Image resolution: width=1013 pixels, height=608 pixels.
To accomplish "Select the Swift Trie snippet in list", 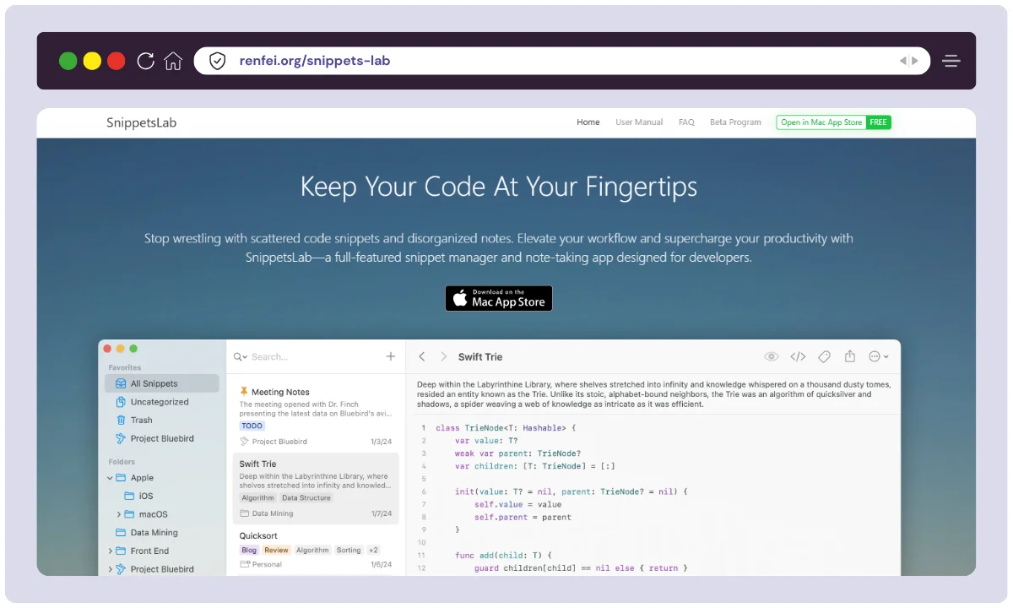I will [x=316, y=487].
